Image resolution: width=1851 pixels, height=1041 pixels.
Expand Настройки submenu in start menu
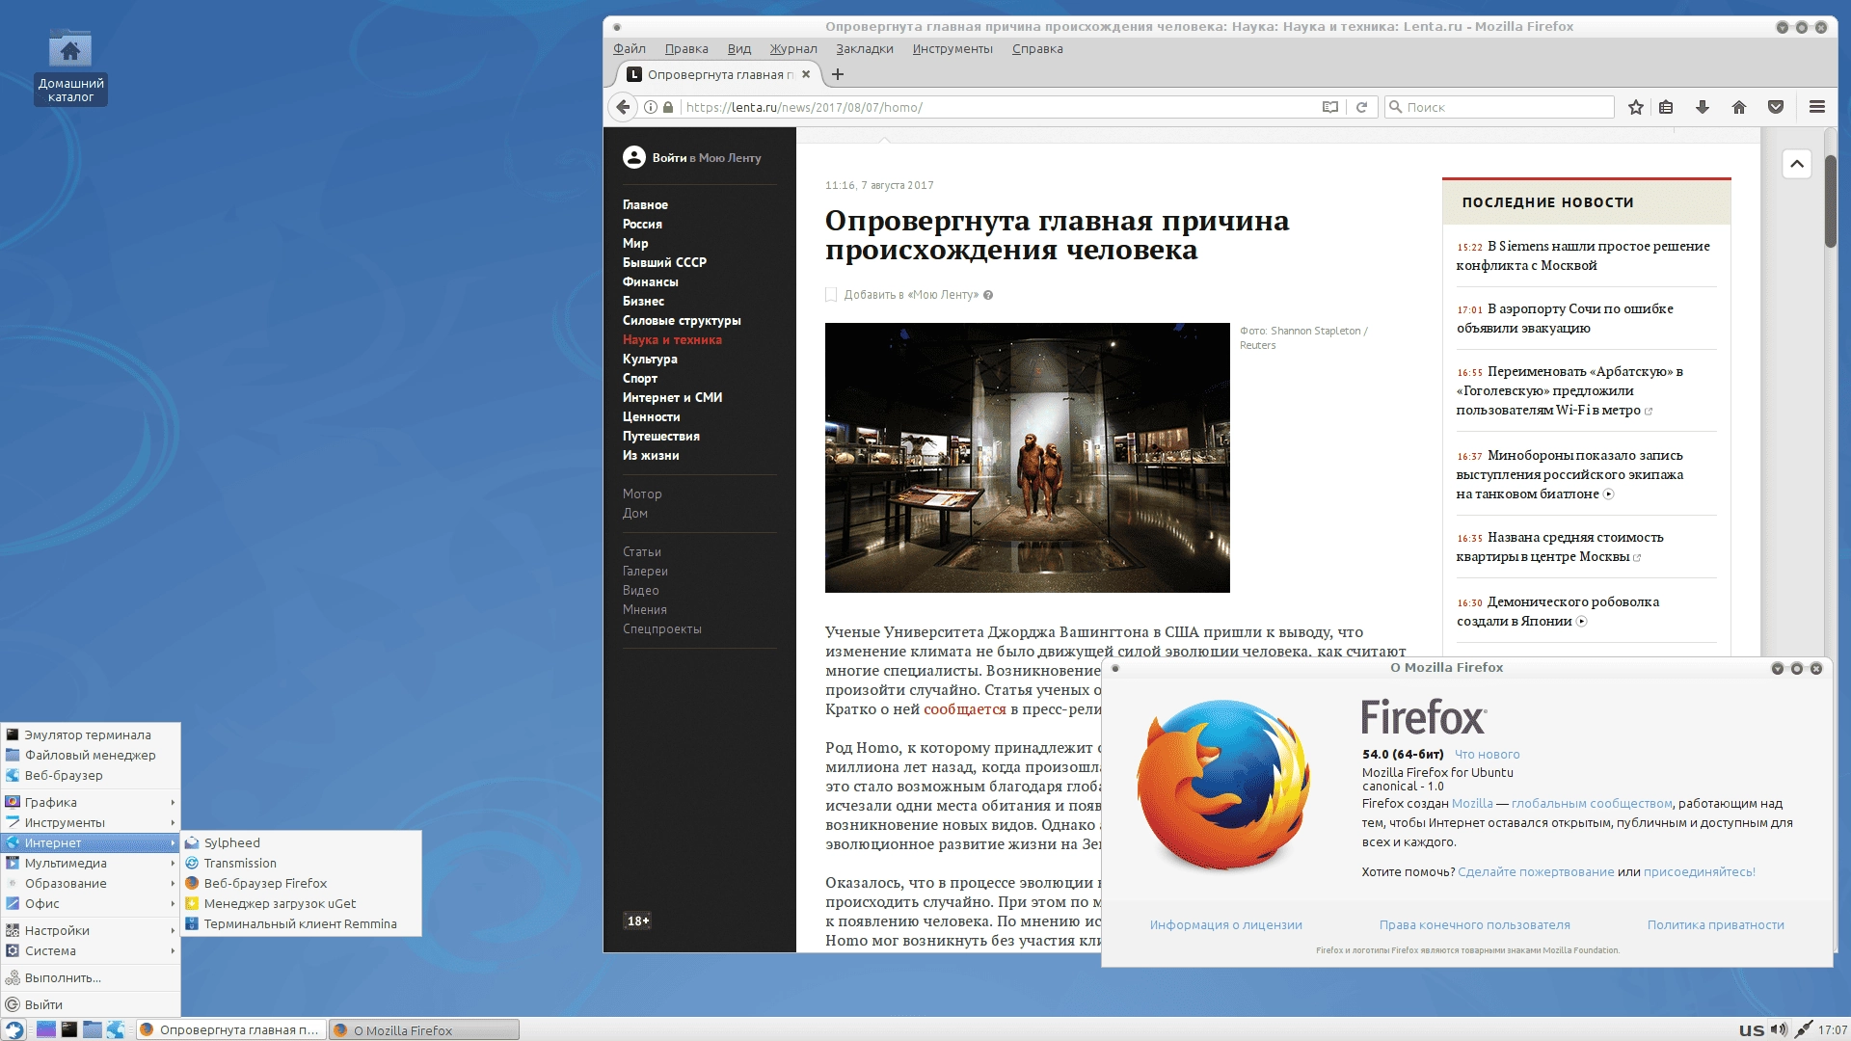[91, 930]
